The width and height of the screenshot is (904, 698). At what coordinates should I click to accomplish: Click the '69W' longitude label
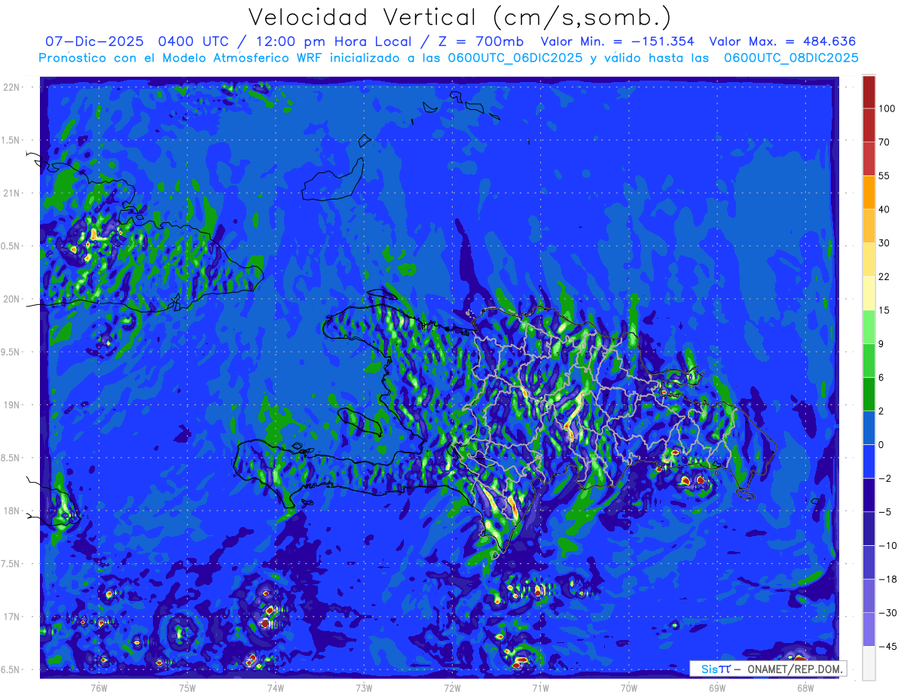[717, 687]
